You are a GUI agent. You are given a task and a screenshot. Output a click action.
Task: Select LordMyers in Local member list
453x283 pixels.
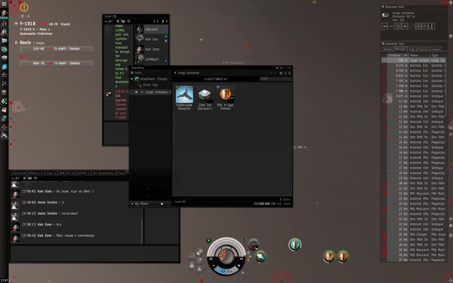pos(152,59)
